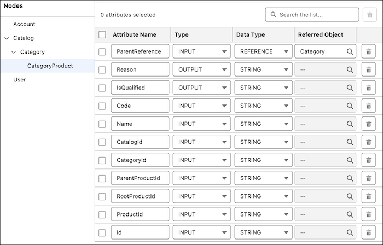Collapse the Category node chevron
This screenshot has width=383, height=245.
point(14,52)
